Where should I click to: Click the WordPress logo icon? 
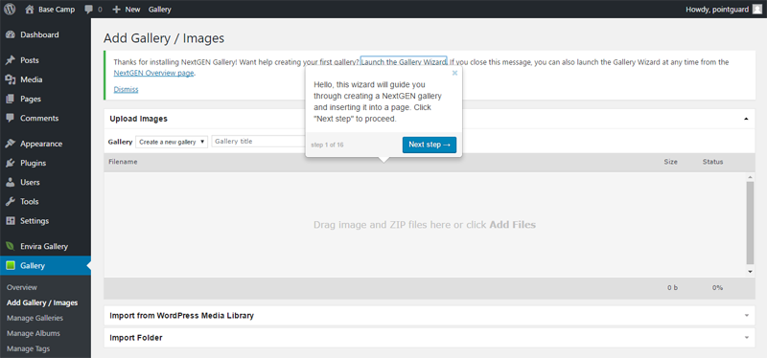(10, 10)
